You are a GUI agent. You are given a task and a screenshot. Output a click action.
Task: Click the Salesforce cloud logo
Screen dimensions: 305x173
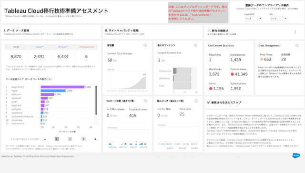(296, 155)
